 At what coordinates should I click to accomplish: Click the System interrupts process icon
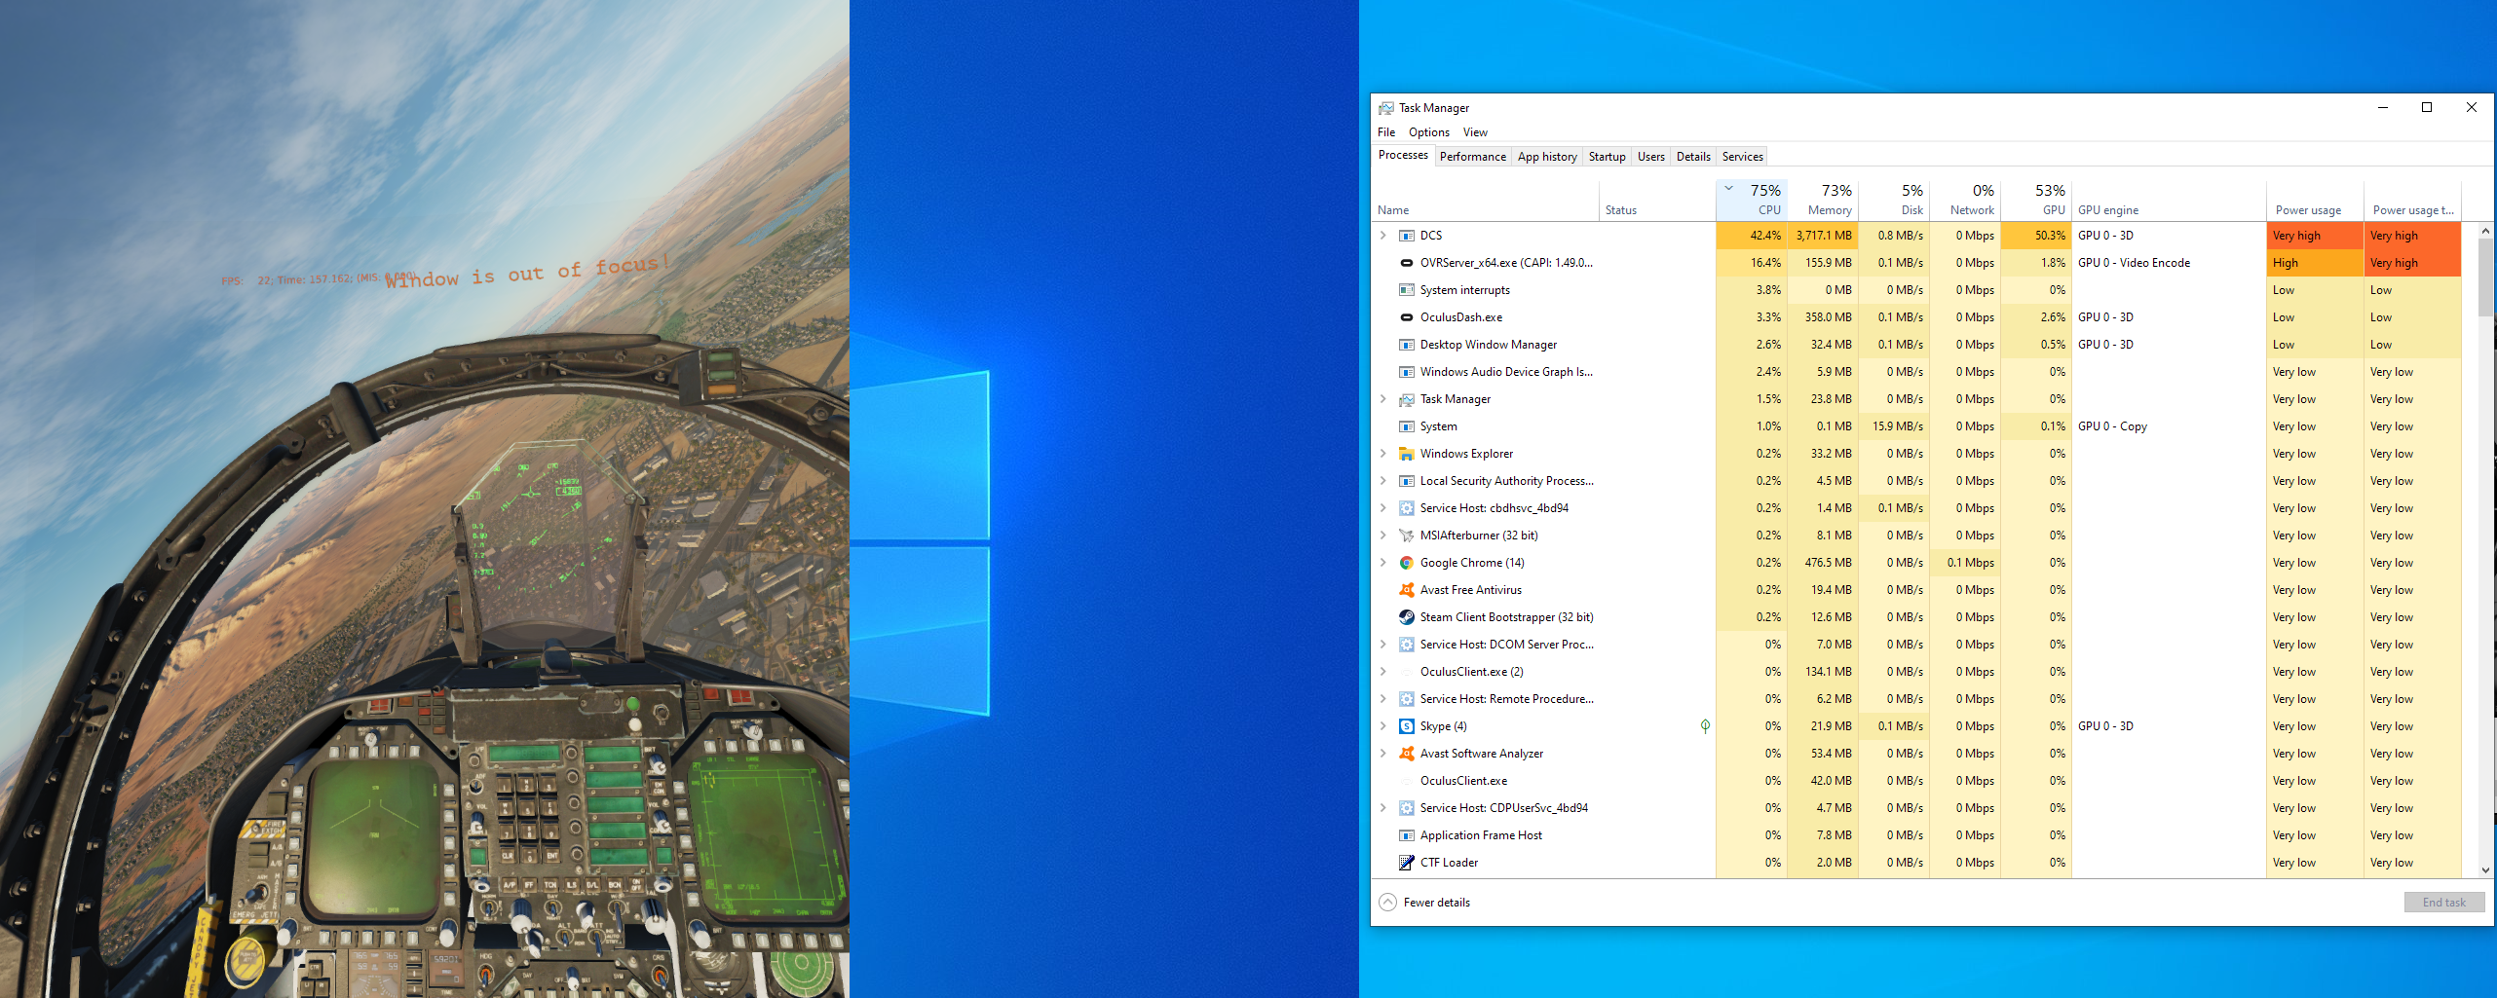coord(1406,290)
